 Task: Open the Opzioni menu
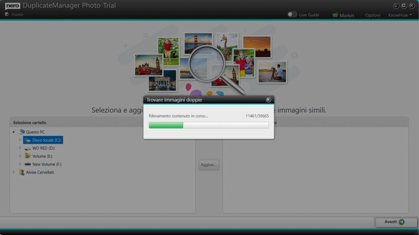coord(372,15)
